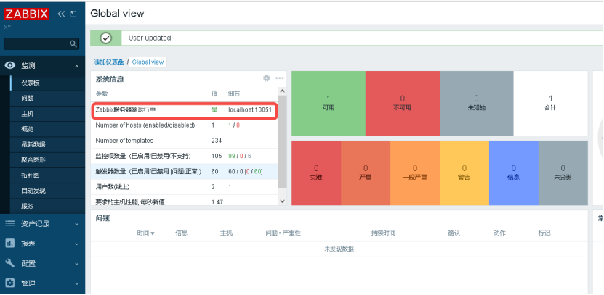This screenshot has width=604, height=295.
Task: Click the 持续时间 column header
Action: [x=383, y=233]
